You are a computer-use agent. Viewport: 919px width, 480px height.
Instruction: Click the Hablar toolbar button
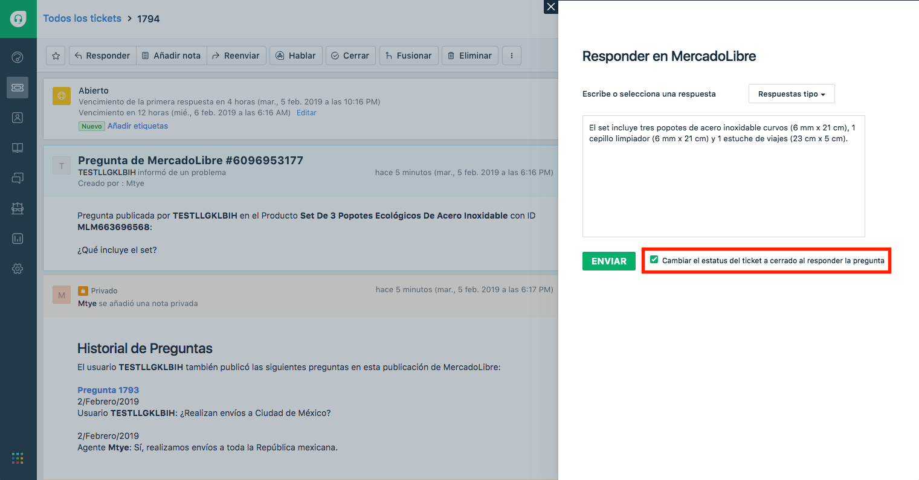click(296, 56)
